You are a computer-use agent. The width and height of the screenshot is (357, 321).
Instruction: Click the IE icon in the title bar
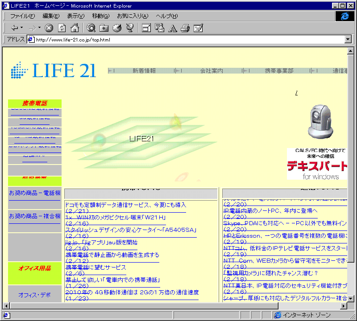6,6
